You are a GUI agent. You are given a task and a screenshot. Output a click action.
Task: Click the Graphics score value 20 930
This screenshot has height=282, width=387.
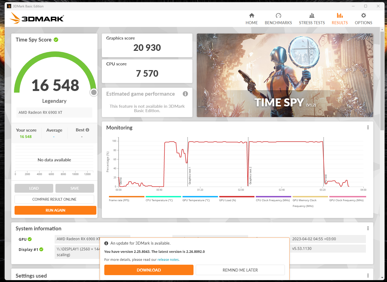(x=147, y=48)
